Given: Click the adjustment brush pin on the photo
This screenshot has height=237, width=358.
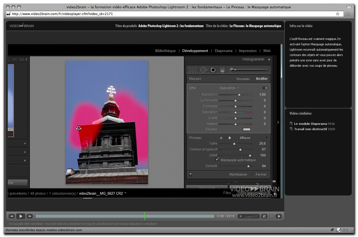Looking at the screenshot, I should coord(79,128).
